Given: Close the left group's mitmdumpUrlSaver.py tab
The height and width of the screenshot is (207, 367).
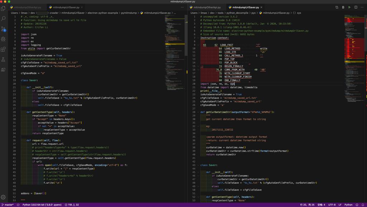Looking at the screenshot, I should coord(82,7).
